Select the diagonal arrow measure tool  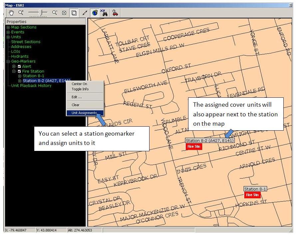[85, 13]
